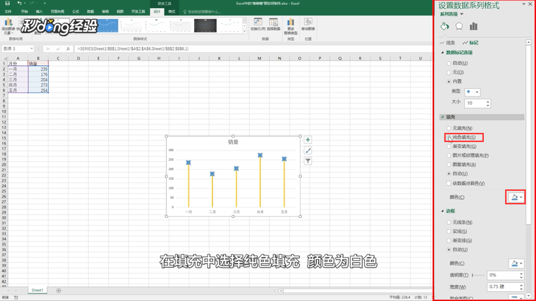The image size is (536, 301).
Task: Switch to the 插入 ribbon tab
Action: click(39, 12)
